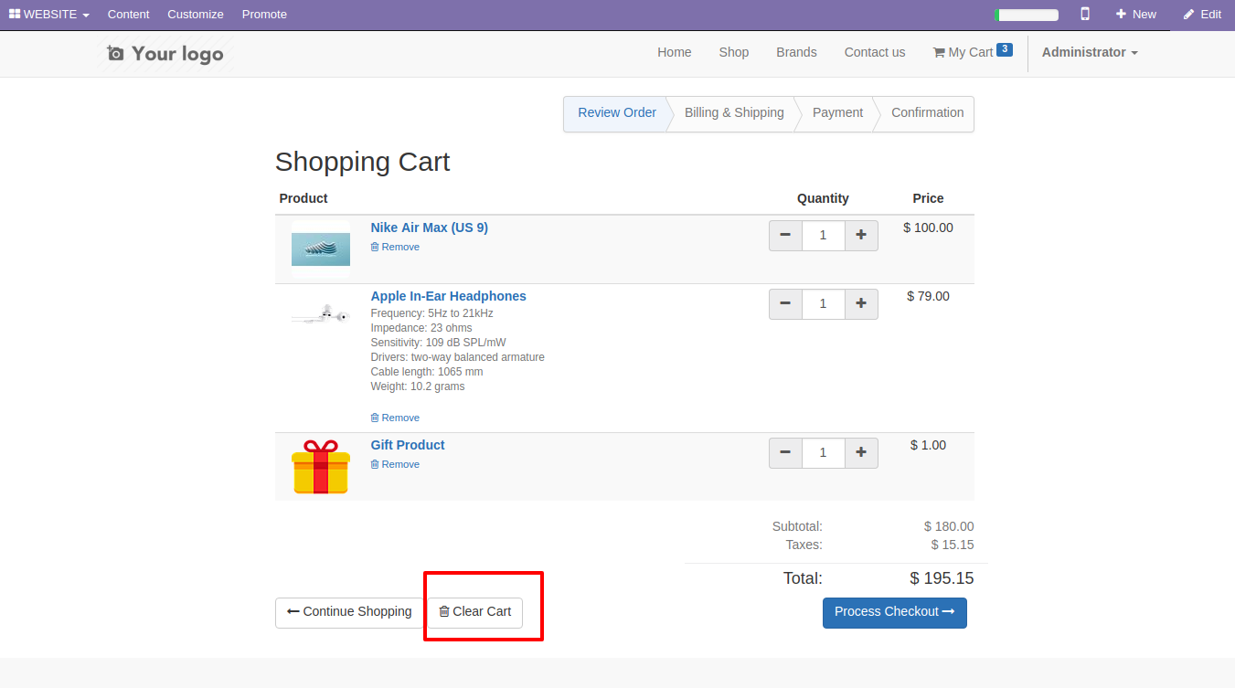1235x688 pixels.
Task: Click the minus button for Nike Air Max
Action: coord(785,235)
